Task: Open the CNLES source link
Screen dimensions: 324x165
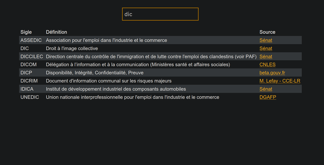Action: 267,64
